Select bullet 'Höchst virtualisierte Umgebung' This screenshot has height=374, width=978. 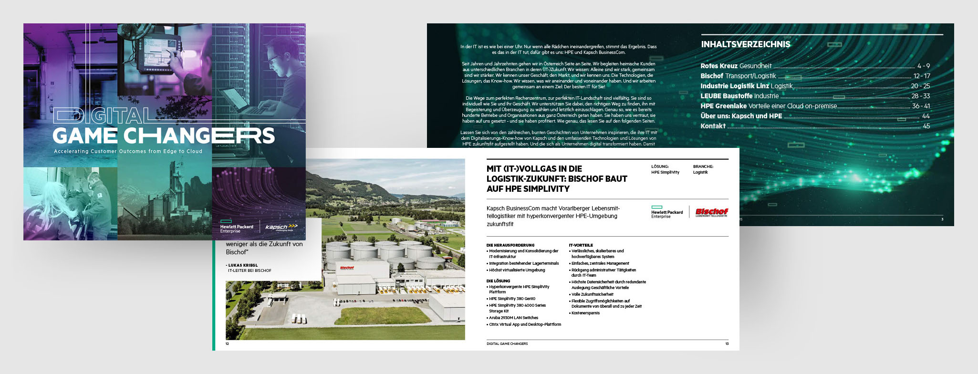pos(516,270)
